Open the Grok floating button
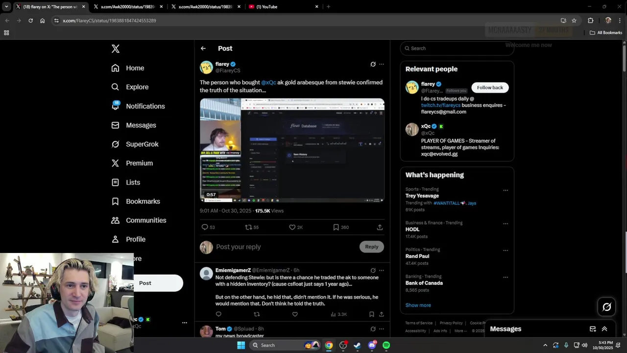This screenshot has width=627, height=353. click(x=607, y=307)
